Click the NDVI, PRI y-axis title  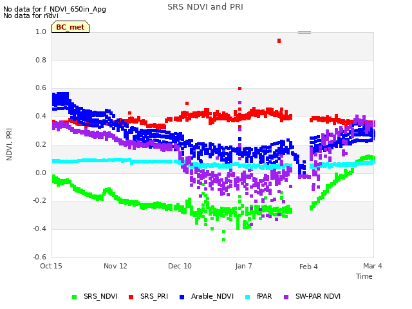coord(9,144)
